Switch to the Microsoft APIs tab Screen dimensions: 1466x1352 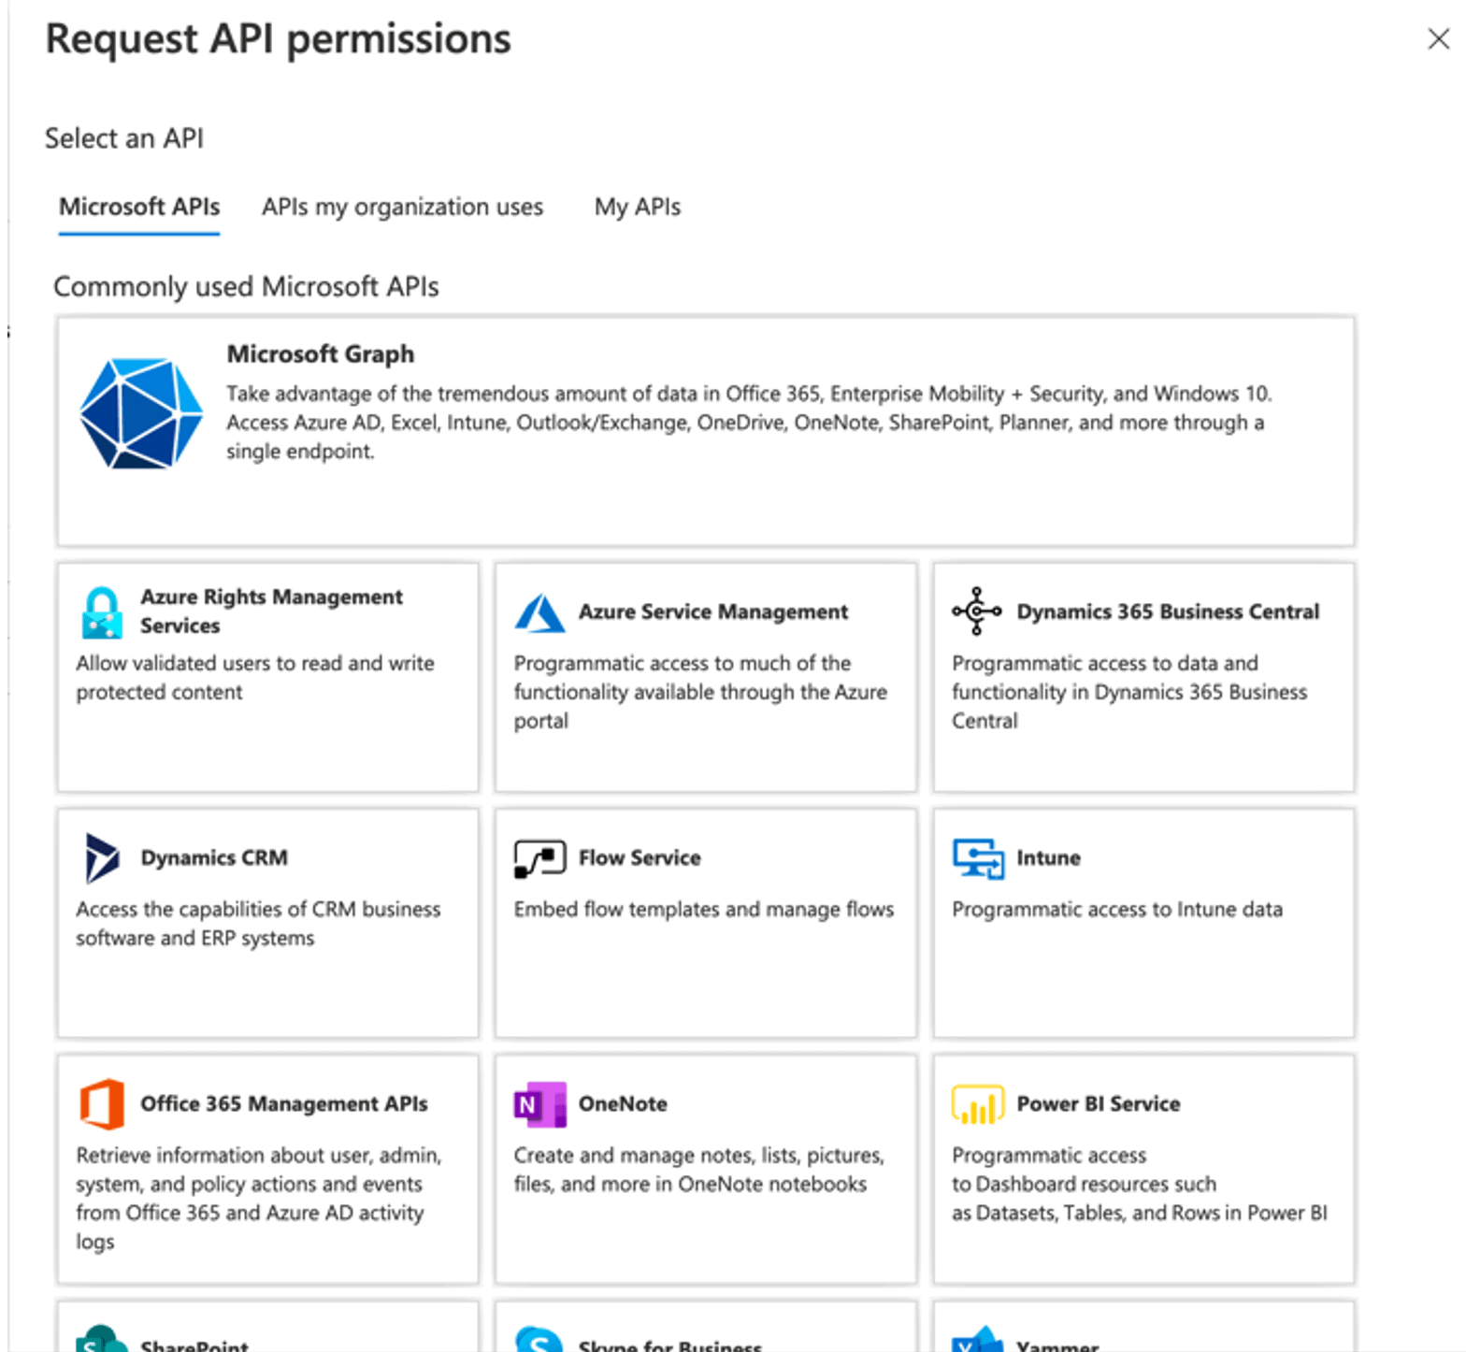139,207
